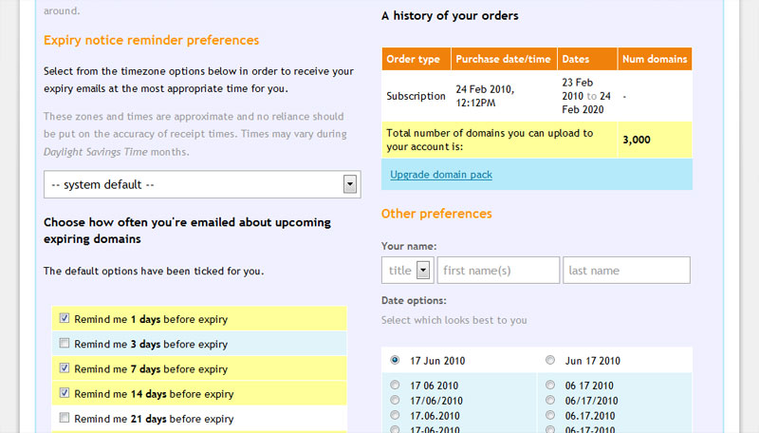Select the 06 17 2010 date format
This screenshot has height=433, width=759.
click(x=550, y=386)
